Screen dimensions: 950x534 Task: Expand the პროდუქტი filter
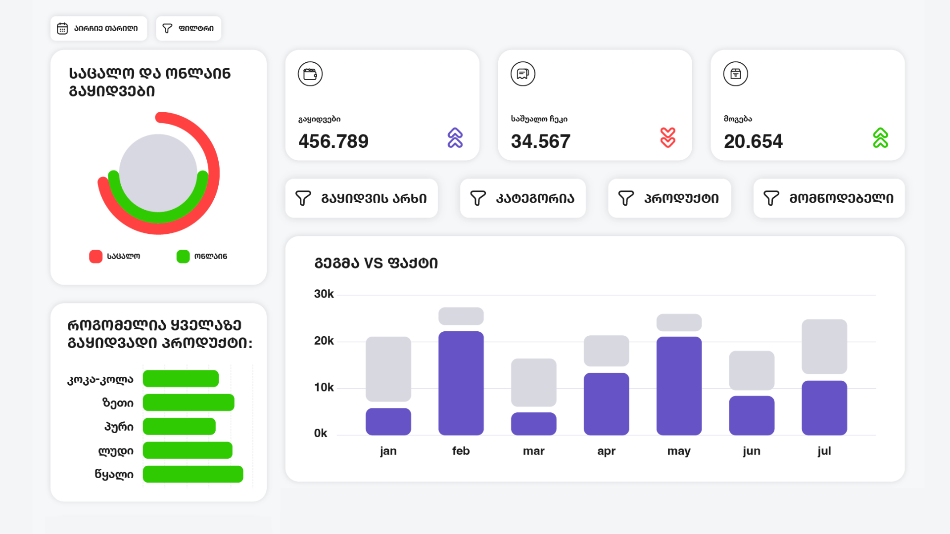click(x=669, y=198)
